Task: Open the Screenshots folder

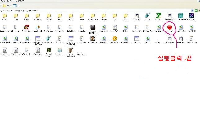Action: coord(93,16)
